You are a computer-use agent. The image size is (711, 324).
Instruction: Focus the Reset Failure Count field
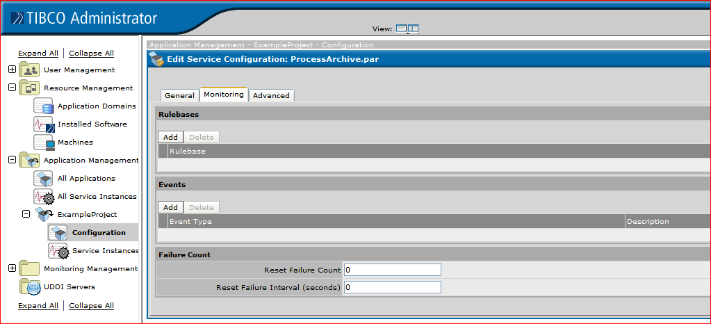392,270
